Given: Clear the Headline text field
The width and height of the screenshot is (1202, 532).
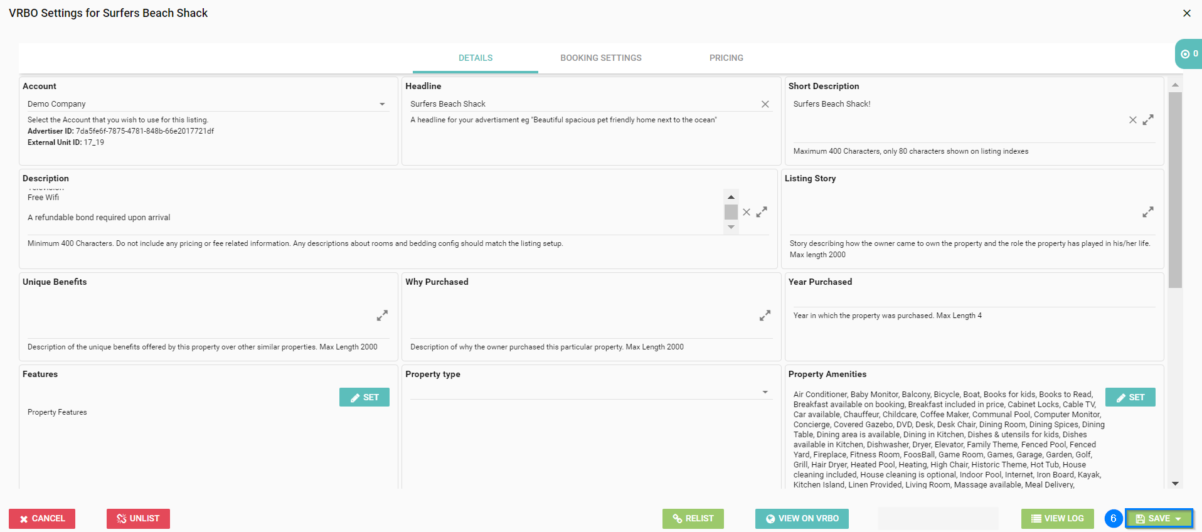Looking at the screenshot, I should [x=765, y=104].
